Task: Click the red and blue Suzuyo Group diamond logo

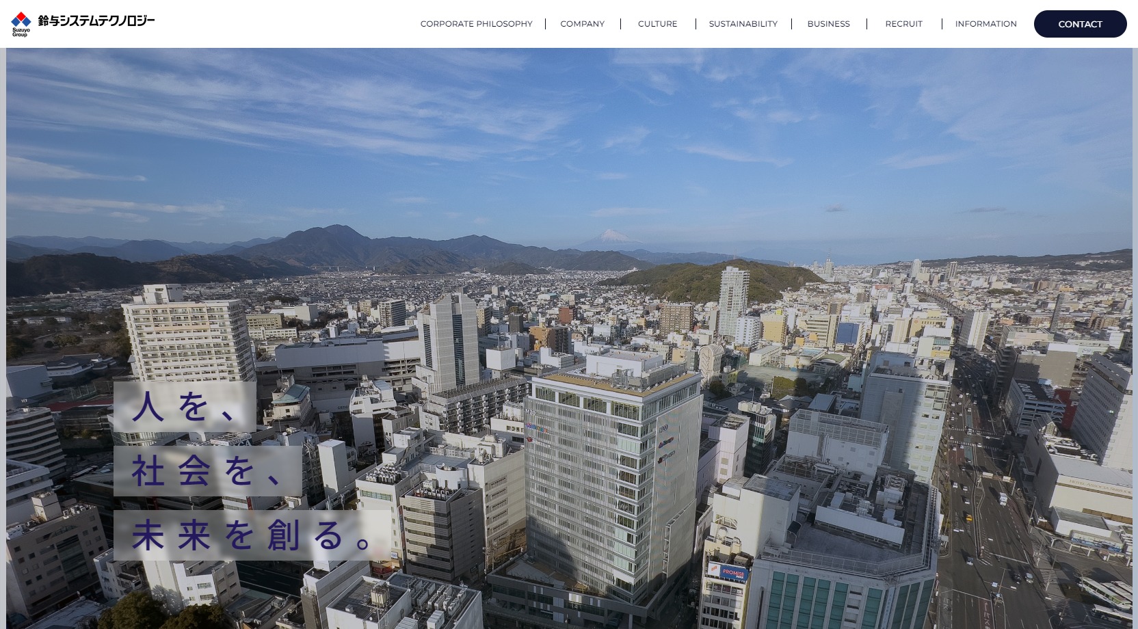Action: [x=21, y=19]
